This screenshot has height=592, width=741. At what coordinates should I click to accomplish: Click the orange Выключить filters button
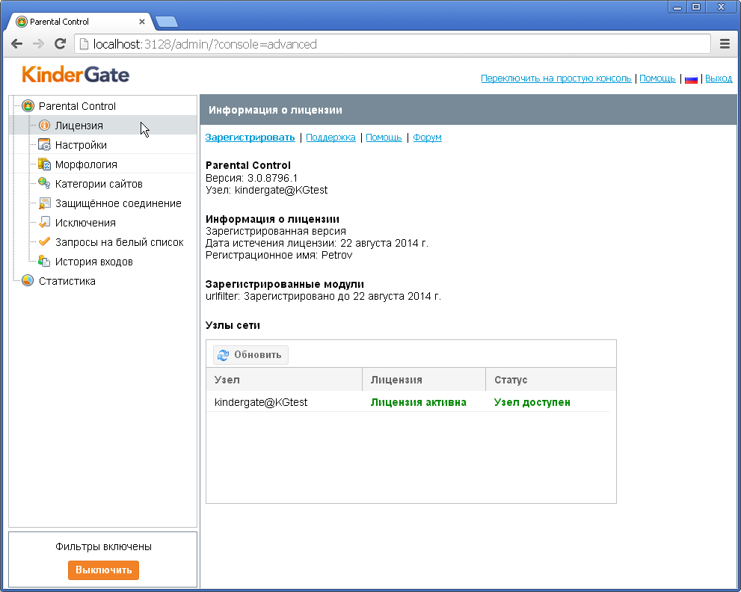(x=103, y=570)
